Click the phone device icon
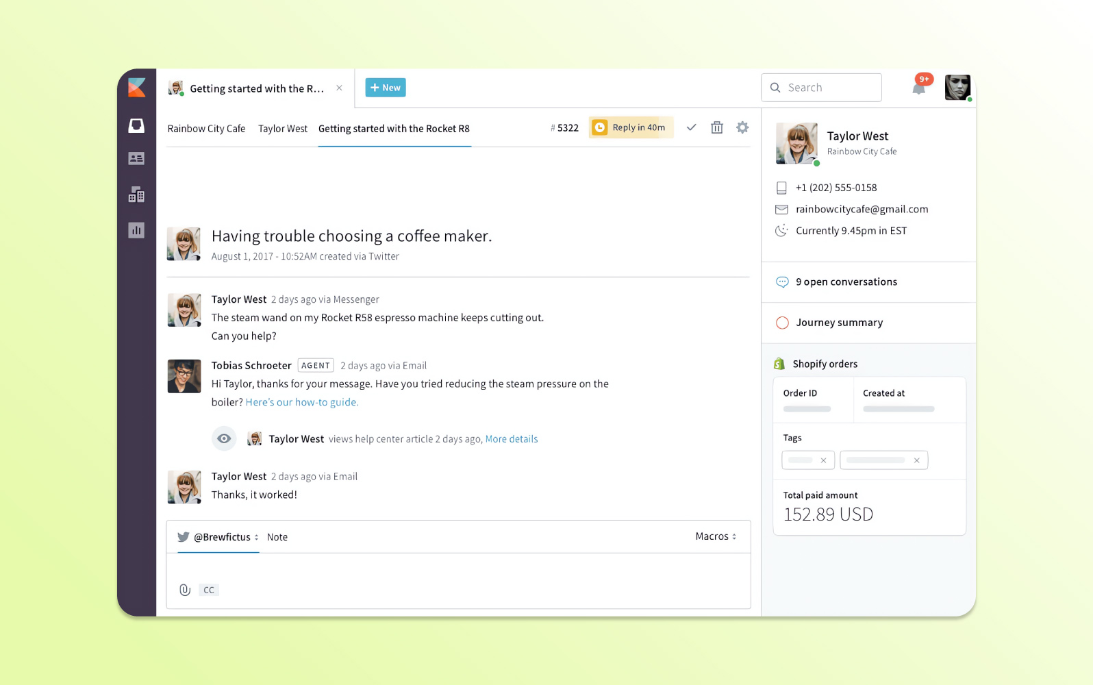This screenshot has width=1093, height=685. [781, 188]
